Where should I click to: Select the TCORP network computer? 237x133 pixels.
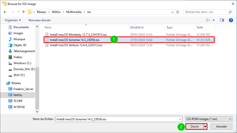tap(16, 101)
